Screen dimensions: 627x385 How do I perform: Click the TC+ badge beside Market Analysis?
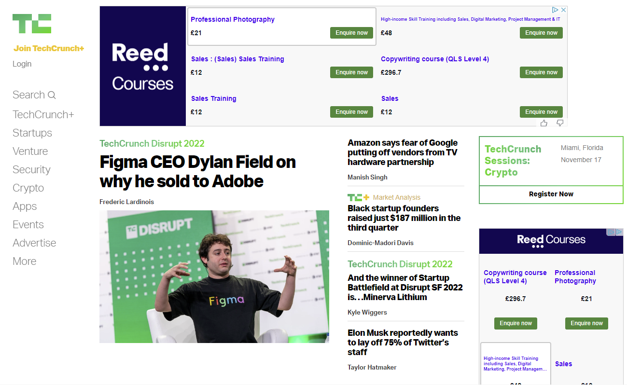pyautogui.click(x=358, y=197)
